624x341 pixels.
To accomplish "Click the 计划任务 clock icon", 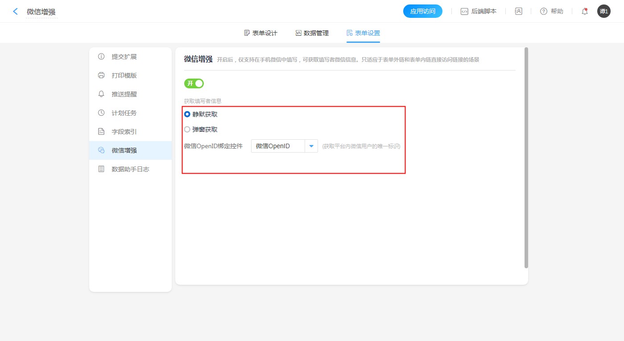I will (x=101, y=113).
